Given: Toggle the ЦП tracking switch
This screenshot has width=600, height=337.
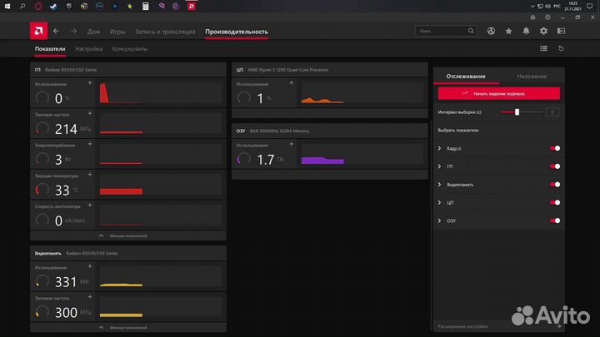Looking at the screenshot, I should 555,202.
